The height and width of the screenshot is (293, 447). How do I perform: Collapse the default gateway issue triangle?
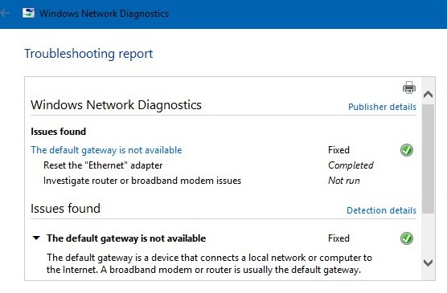[36, 238]
